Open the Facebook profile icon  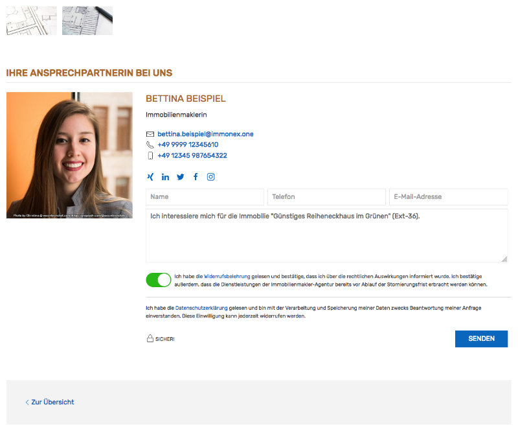click(196, 177)
